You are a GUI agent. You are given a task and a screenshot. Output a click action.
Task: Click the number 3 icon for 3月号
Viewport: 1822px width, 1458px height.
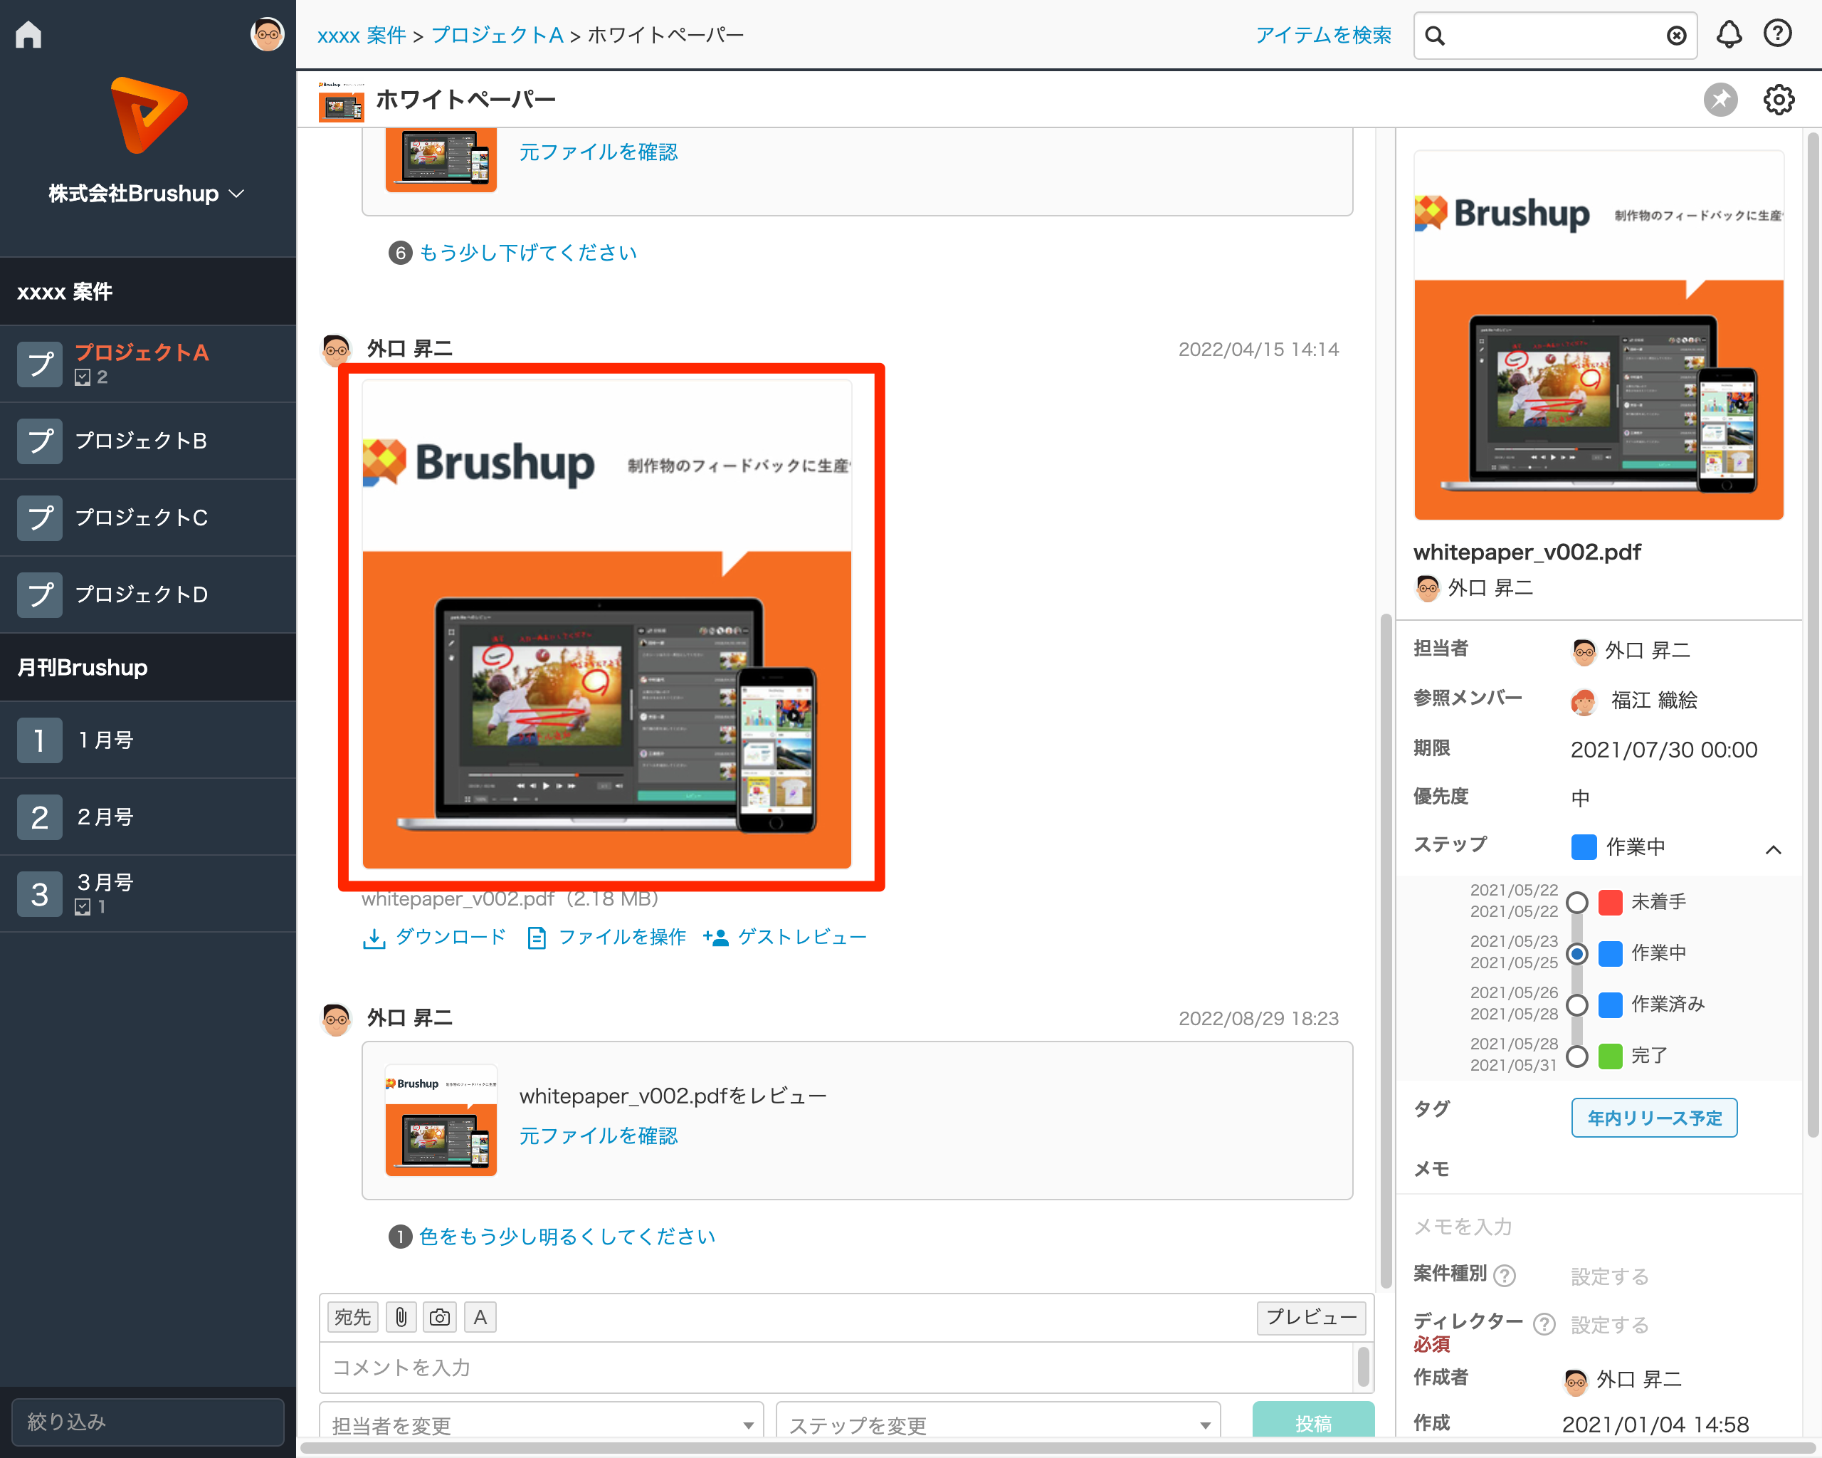(x=40, y=894)
